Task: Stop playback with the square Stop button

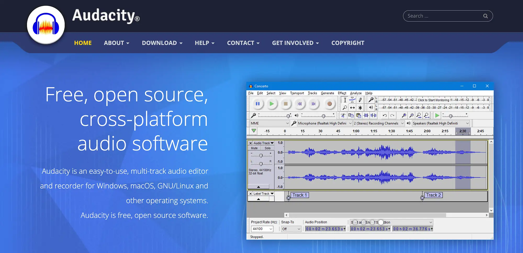Action: tap(286, 104)
